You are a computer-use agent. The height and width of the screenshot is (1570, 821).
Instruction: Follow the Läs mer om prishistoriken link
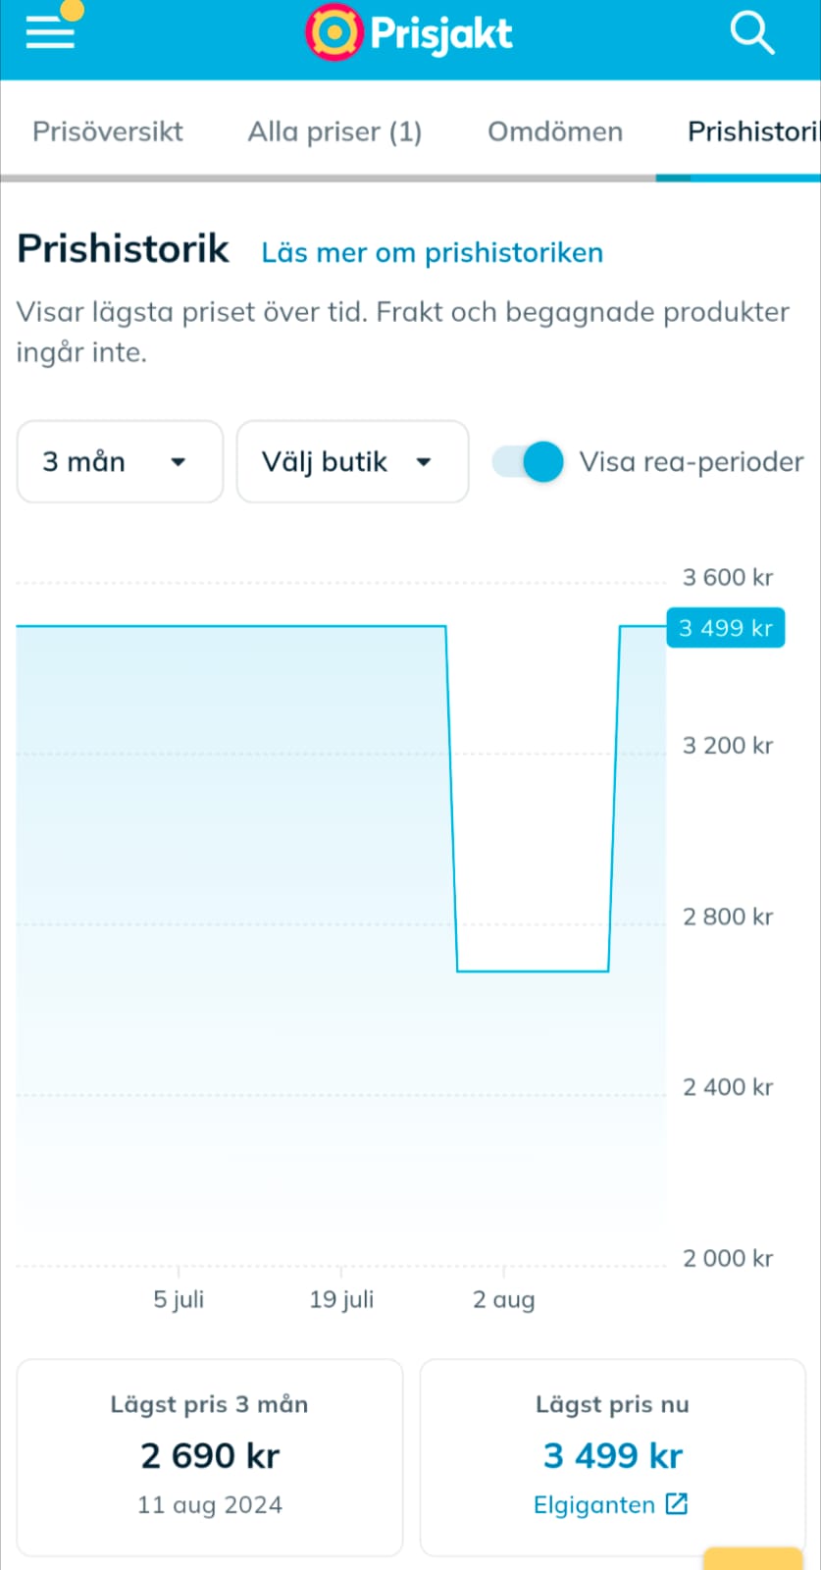tap(432, 253)
